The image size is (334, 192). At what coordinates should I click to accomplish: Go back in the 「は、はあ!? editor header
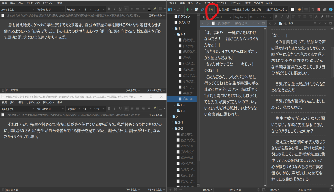(203, 23)
